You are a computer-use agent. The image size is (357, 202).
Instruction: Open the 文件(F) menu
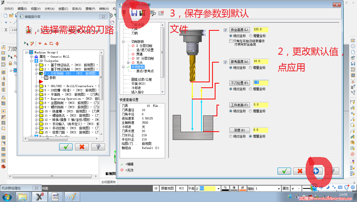(9, 9)
